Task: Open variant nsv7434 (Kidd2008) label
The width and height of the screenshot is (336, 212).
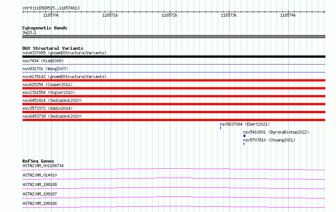Action: [x=43, y=61]
